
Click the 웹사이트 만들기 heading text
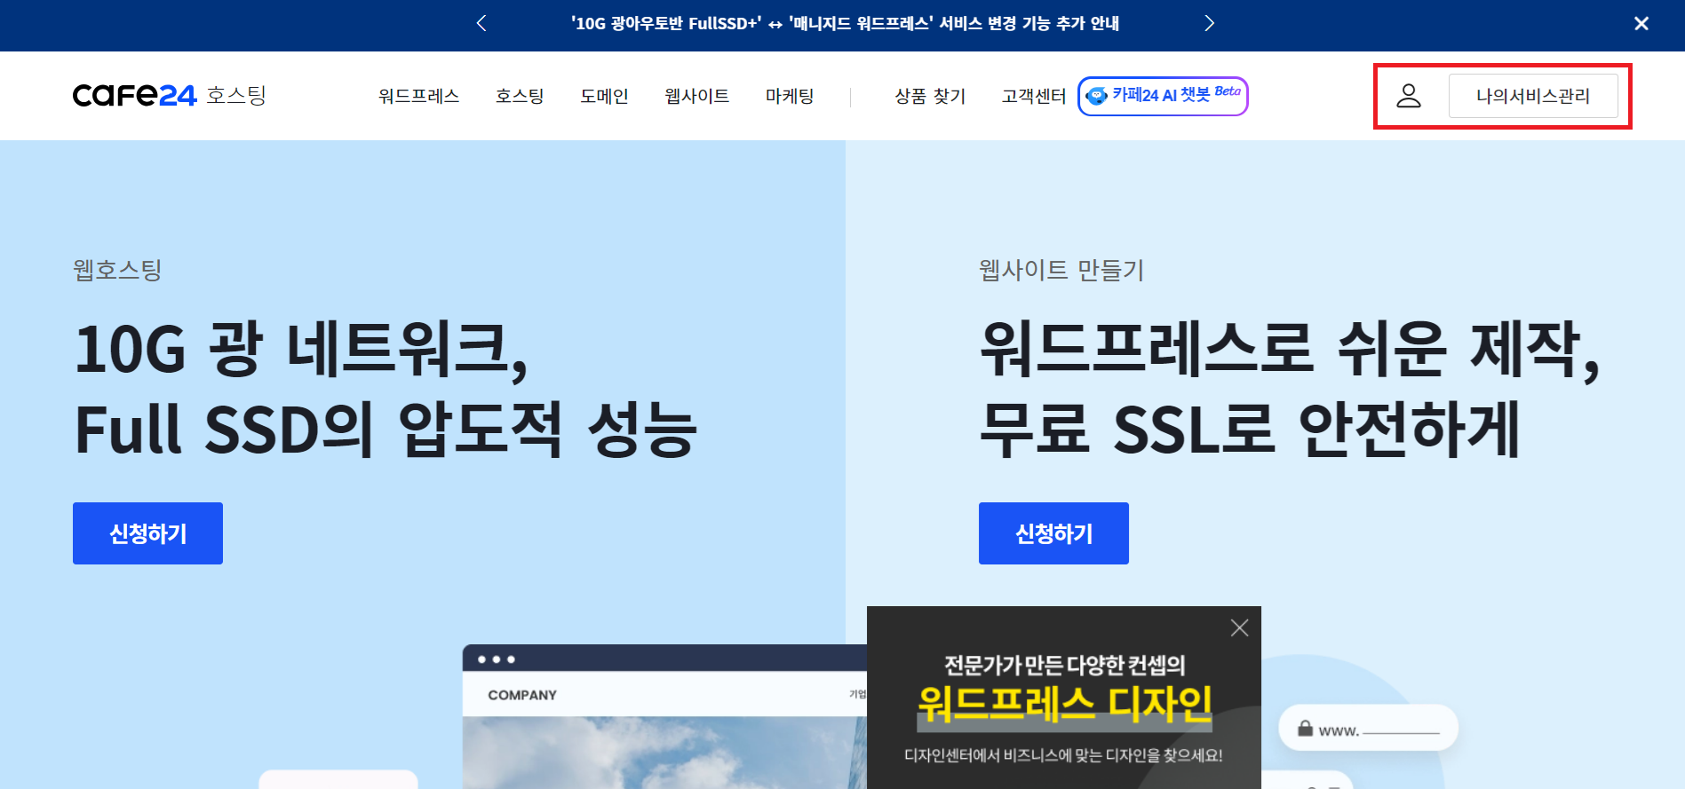point(1061,270)
